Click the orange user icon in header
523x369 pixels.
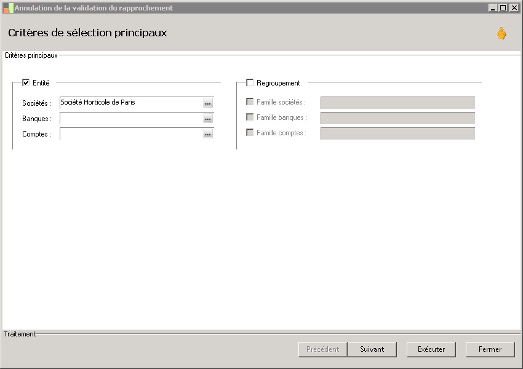[x=501, y=34]
